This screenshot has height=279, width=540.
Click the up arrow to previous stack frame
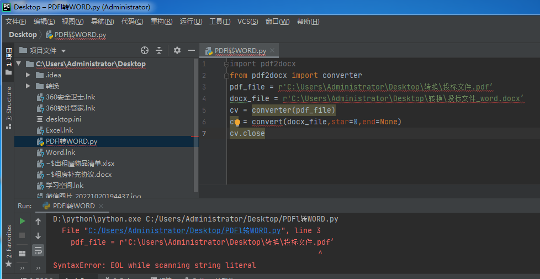(38, 221)
